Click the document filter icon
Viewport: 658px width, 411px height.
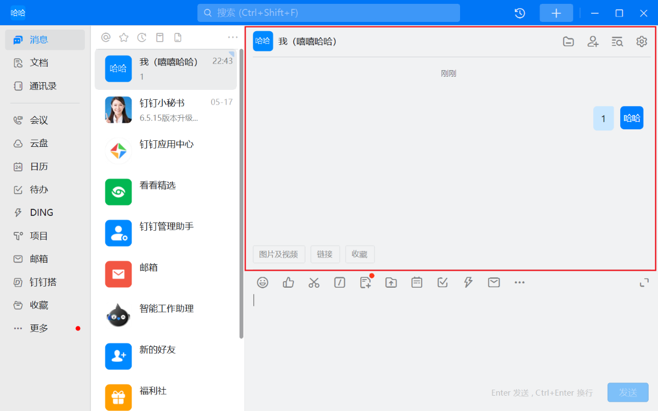(x=177, y=37)
